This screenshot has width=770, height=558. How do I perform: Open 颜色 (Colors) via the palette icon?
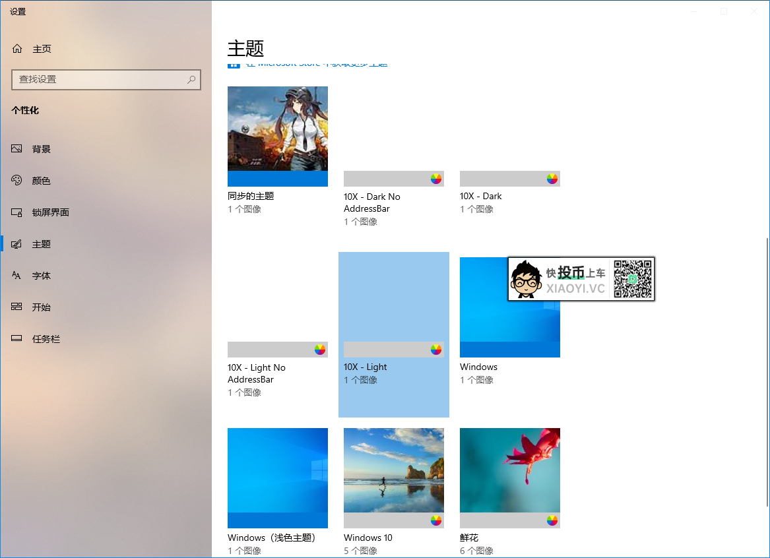(16, 180)
